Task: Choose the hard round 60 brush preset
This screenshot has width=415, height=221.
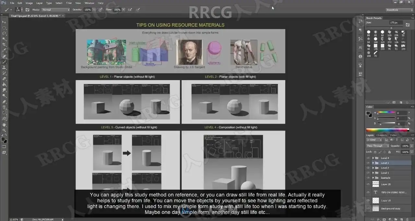Action: coord(382,33)
